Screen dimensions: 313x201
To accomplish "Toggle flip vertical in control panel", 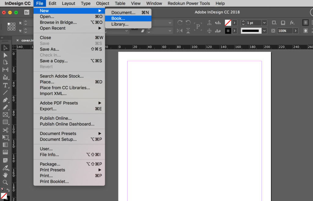I will point(188,31).
